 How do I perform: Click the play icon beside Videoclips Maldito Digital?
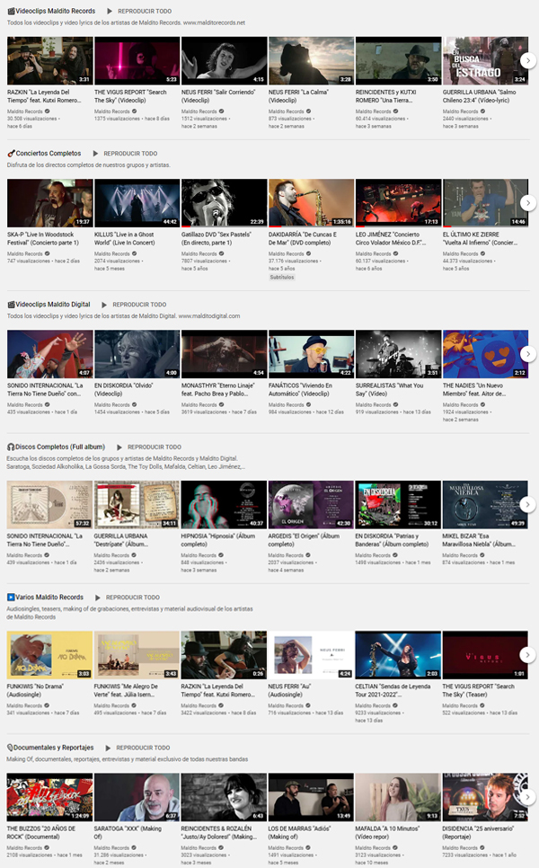pyautogui.click(x=104, y=305)
